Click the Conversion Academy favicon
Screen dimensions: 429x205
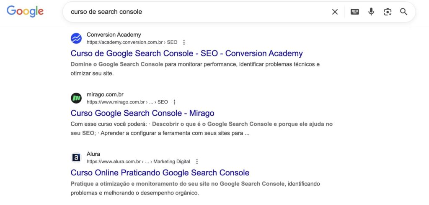[76, 38]
